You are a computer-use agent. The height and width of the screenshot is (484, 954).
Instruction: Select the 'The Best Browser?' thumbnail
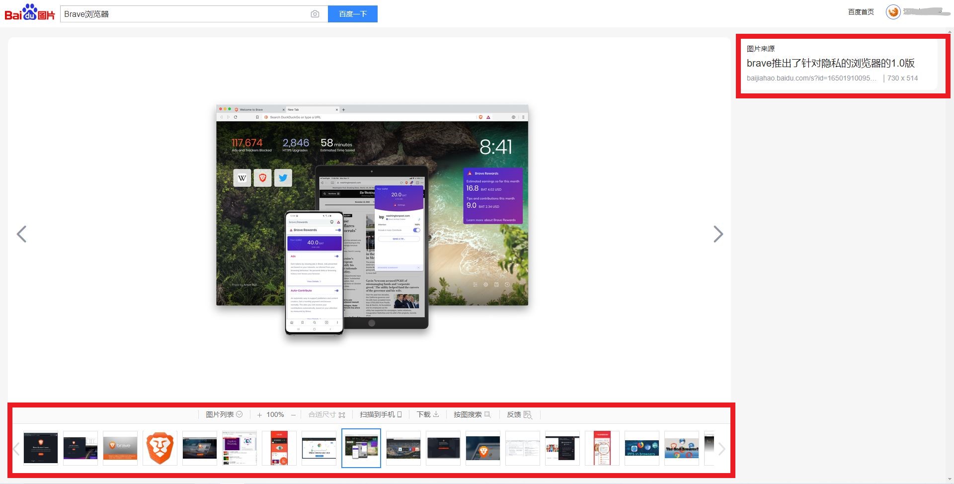pos(682,448)
